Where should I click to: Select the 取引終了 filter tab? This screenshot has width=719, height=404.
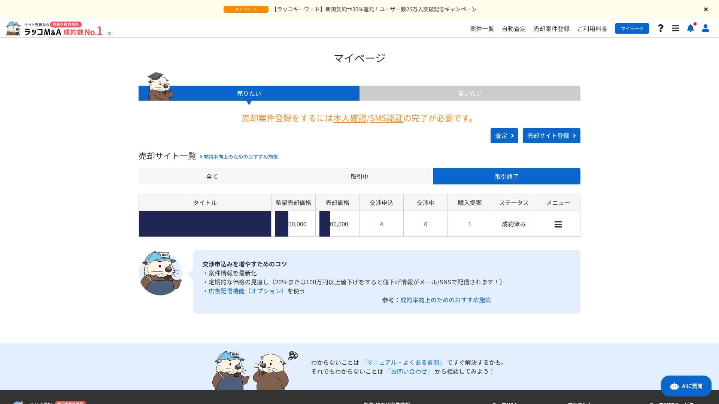point(506,177)
